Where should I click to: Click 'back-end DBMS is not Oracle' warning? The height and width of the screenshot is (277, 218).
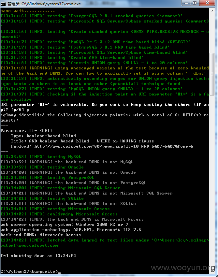[68, 172]
